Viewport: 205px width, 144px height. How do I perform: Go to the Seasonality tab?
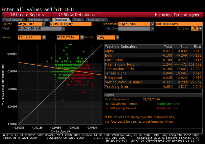coord(95,20)
